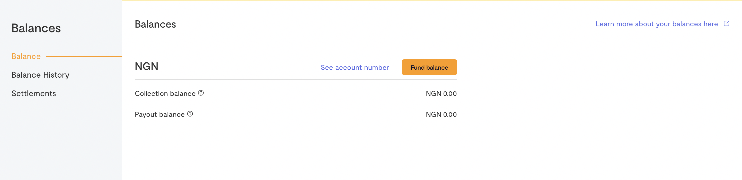Click the Balances sidebar heading
The image size is (742, 180).
click(36, 28)
